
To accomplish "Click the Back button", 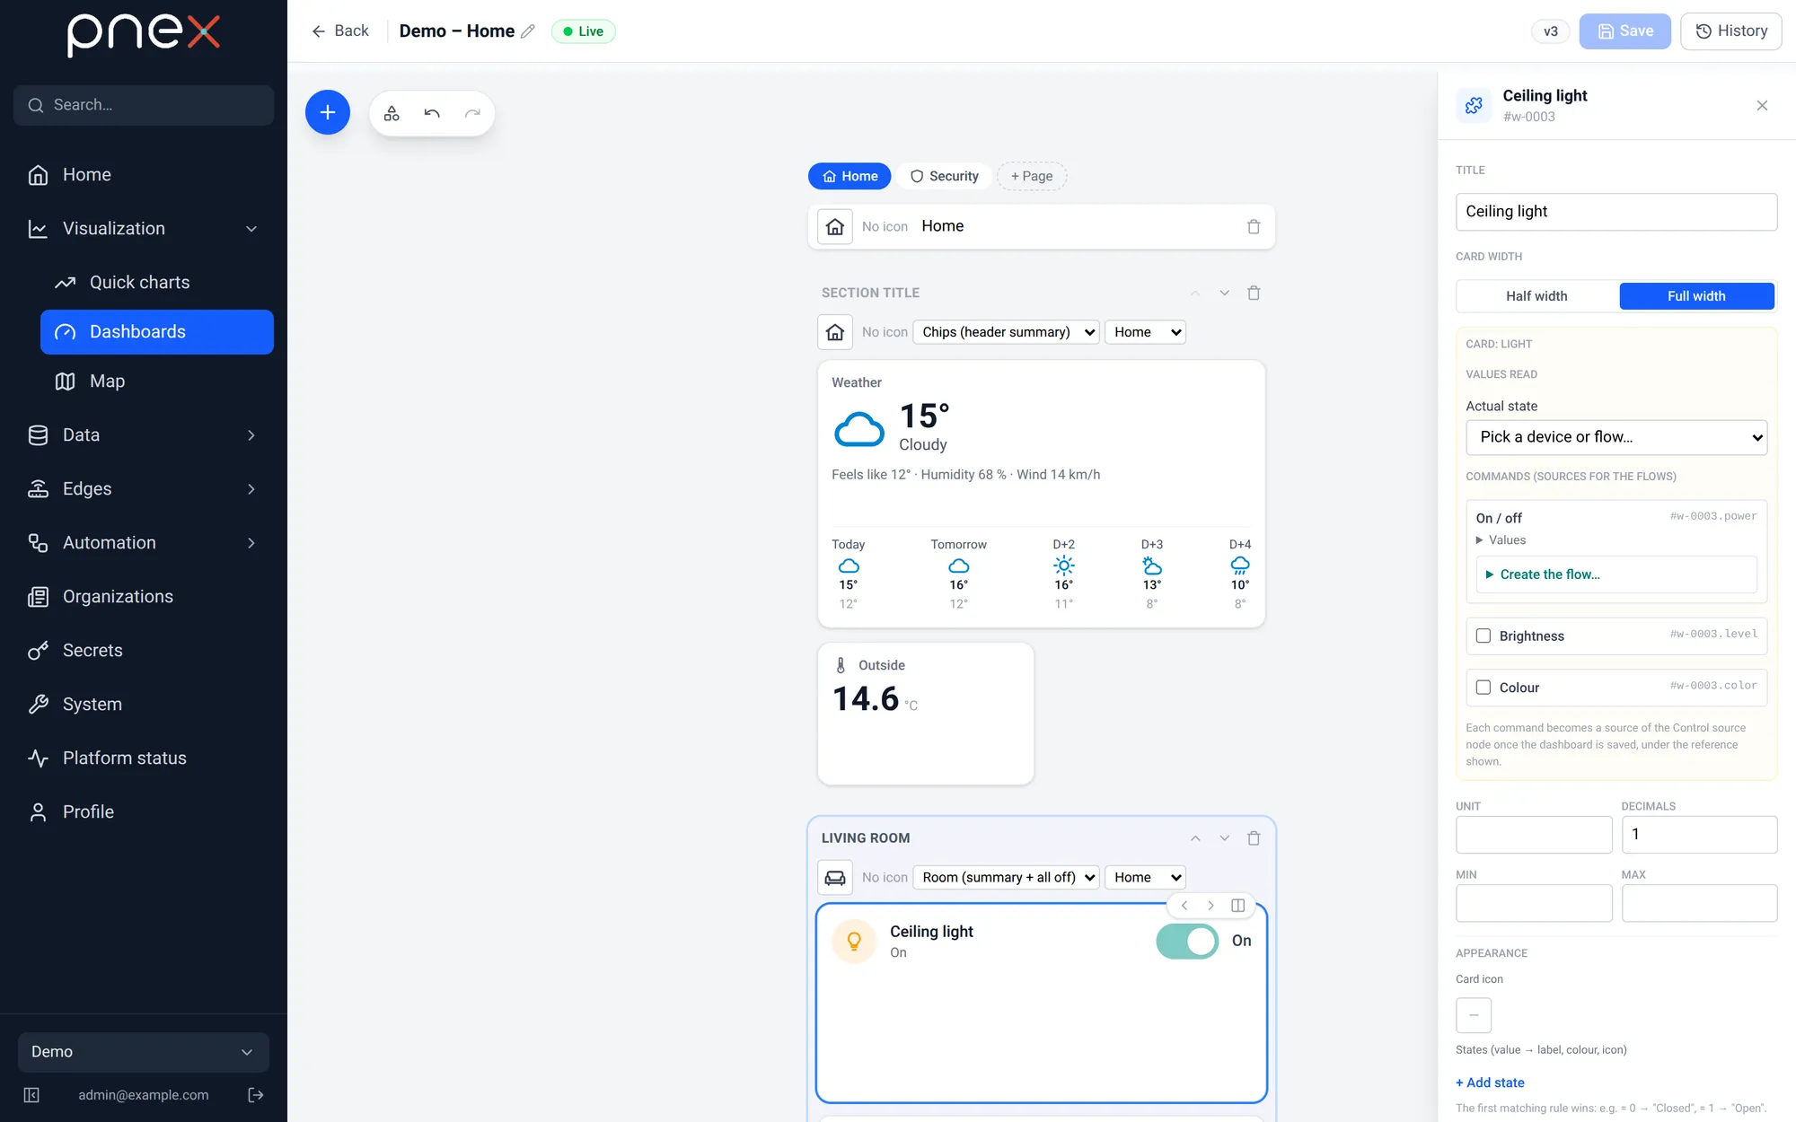I will [340, 31].
